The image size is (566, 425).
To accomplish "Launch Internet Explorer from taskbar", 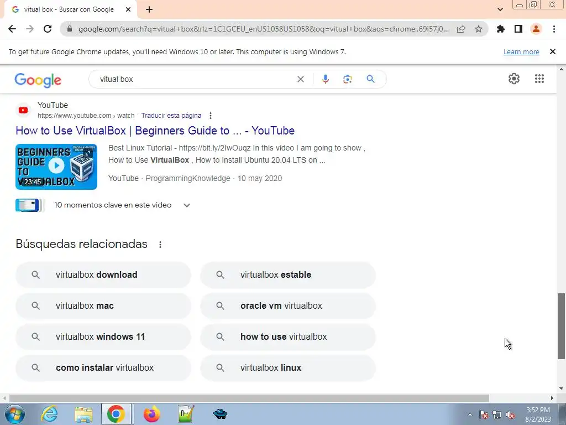I will click(49, 414).
